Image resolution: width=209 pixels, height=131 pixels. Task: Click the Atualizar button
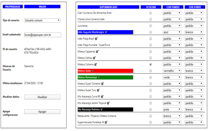42,97
